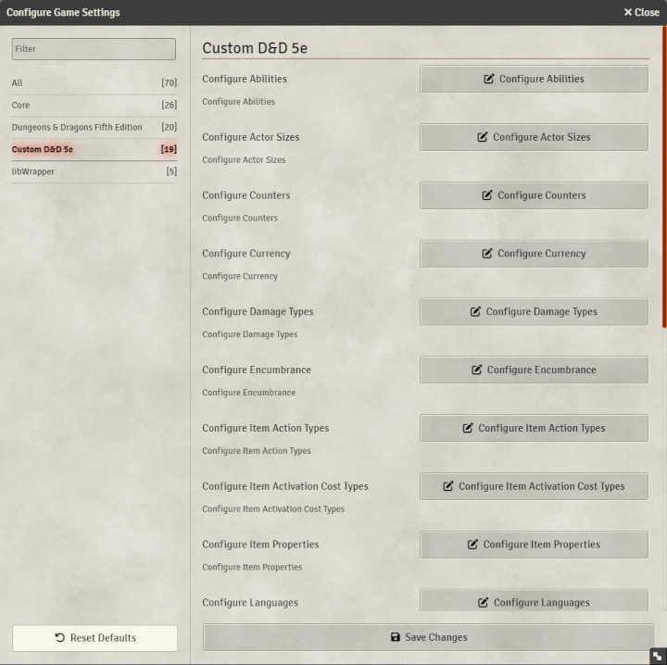
Task: Click the Custom D&D 5e section heading
Action: click(255, 48)
